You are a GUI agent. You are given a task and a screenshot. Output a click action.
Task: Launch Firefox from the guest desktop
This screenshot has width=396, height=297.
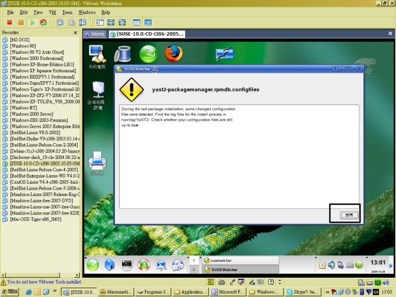click(x=174, y=53)
